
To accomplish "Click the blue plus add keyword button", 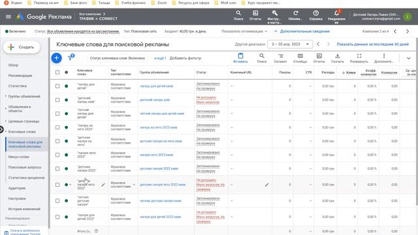I will tap(57, 58).
